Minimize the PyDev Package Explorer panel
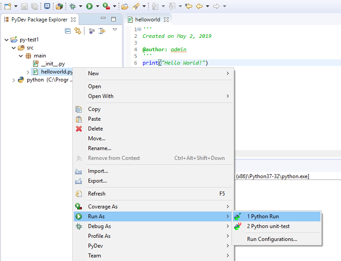The width and height of the screenshot is (341, 261). (x=103, y=18)
